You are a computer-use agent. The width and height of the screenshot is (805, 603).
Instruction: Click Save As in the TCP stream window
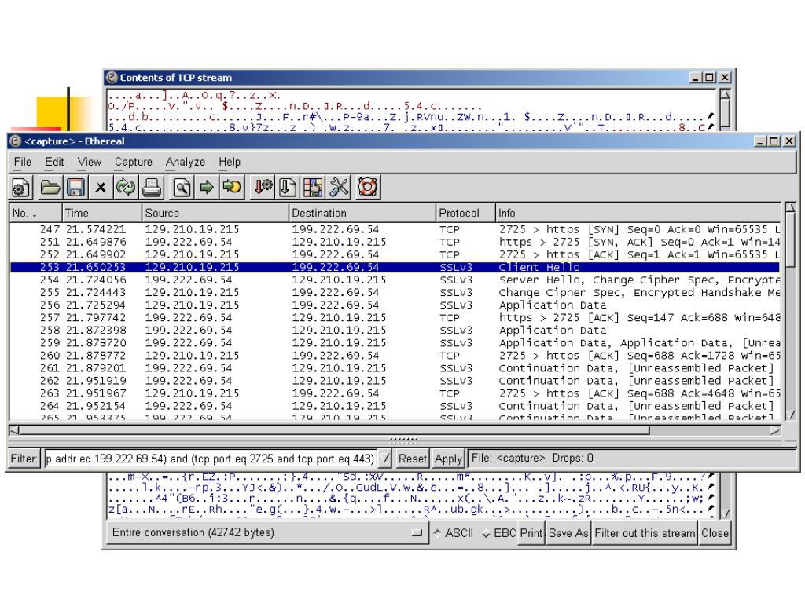tap(568, 533)
